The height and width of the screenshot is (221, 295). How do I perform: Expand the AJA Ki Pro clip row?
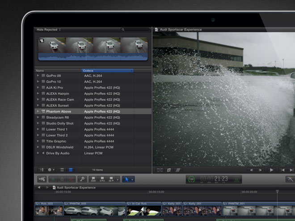tap(38, 88)
